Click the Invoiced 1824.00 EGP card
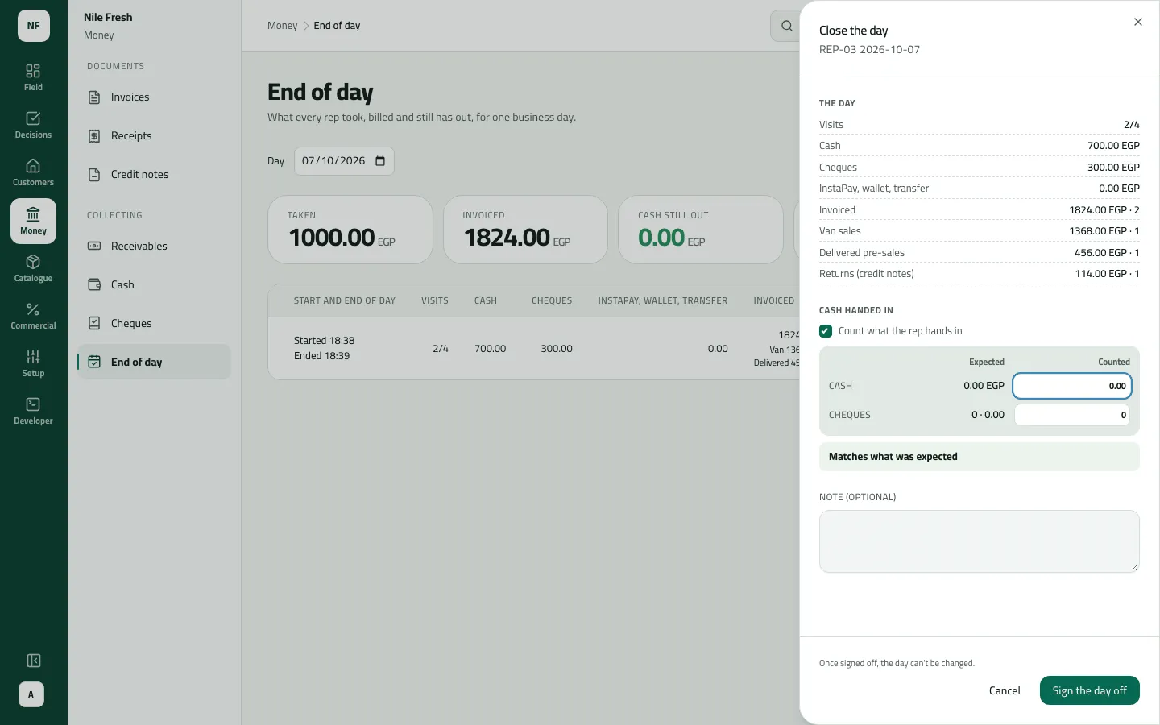The image size is (1160, 725). [x=525, y=230]
